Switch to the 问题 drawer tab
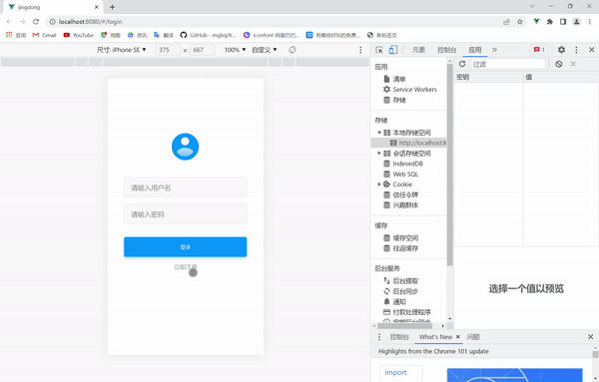Screen dimensions: 599x382 click(473, 337)
